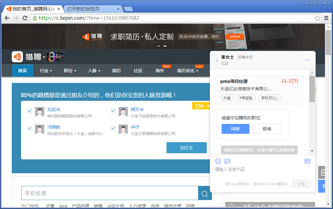Expand the 简历优化 dropdown menu
Image resolution: width=333 pixels, height=209 pixels.
(x=188, y=71)
